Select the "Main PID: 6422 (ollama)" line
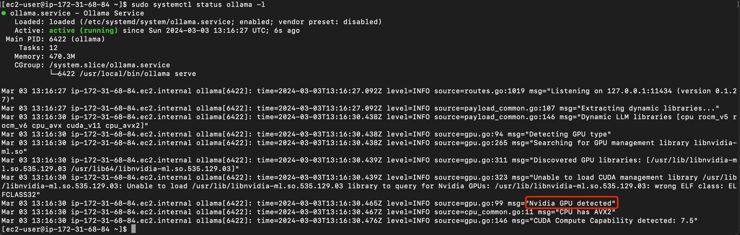The width and height of the screenshot is (740, 235). click(x=55, y=39)
